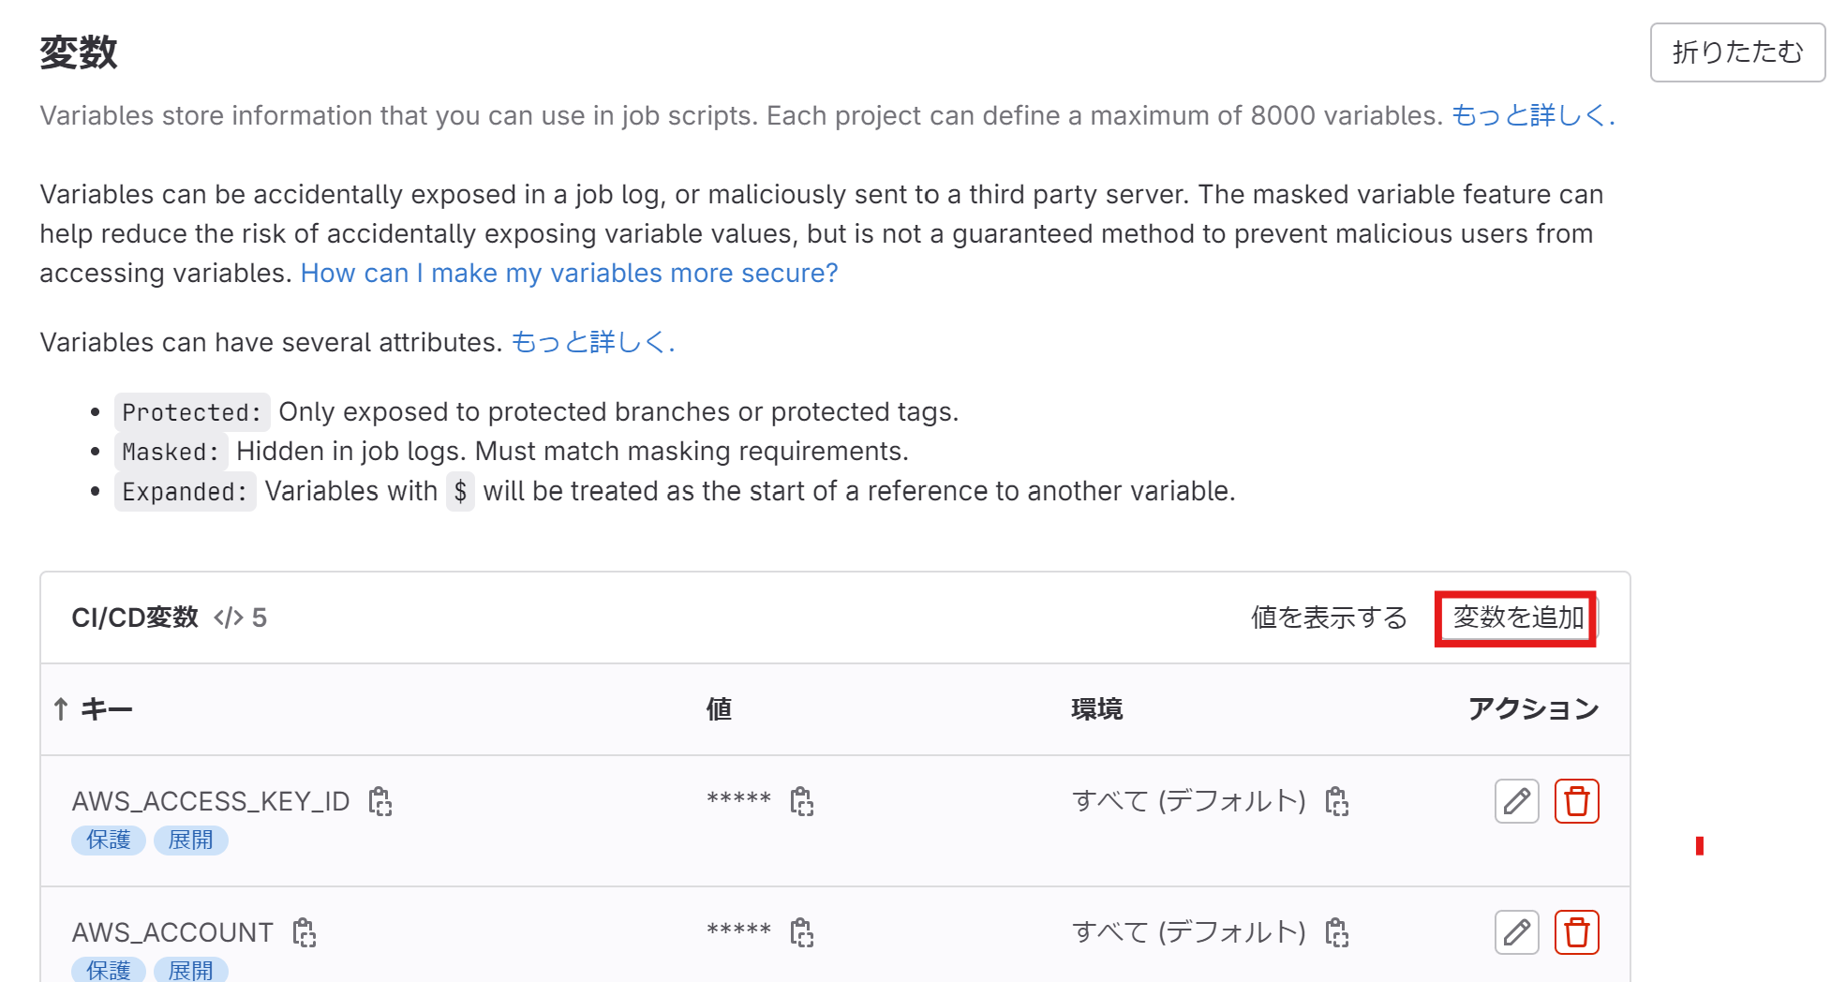Open 'How can I make my variables more secure?'
The image size is (1846, 982).
point(569,273)
